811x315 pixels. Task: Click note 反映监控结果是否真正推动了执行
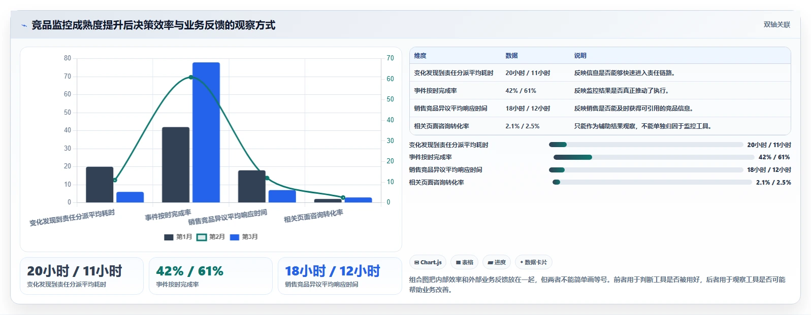pyautogui.click(x=622, y=91)
